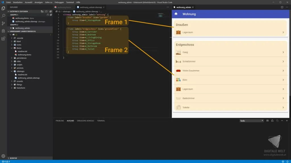Open more actions for the preview editor group

click(x=287, y=7)
